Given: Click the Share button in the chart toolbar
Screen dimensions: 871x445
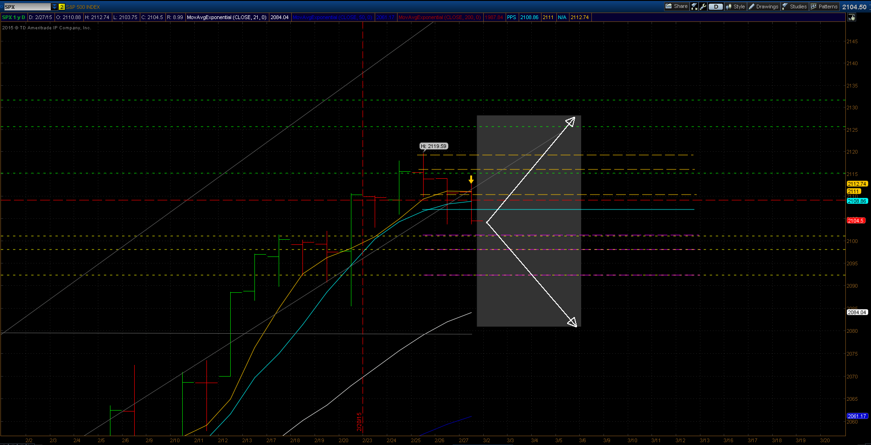Looking at the screenshot, I should [x=677, y=7].
